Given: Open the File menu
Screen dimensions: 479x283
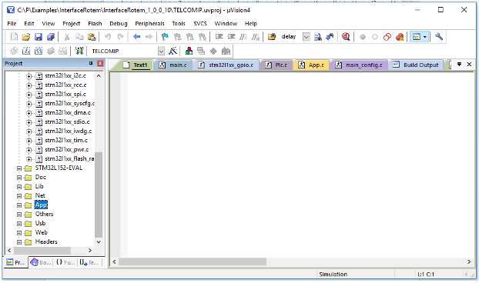Looking at the screenshot, I should coord(12,24).
